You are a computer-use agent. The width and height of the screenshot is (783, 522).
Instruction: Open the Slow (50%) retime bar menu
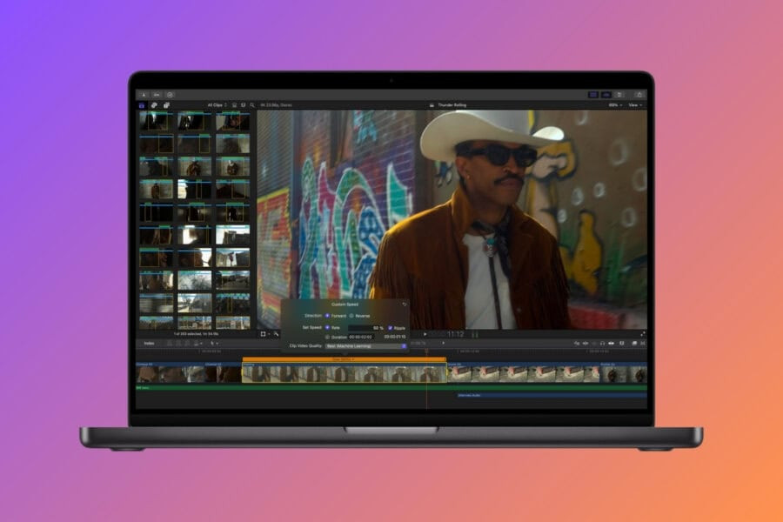click(x=344, y=359)
